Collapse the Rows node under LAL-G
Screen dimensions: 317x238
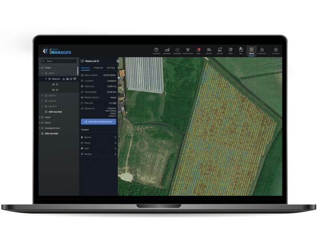pos(46,79)
